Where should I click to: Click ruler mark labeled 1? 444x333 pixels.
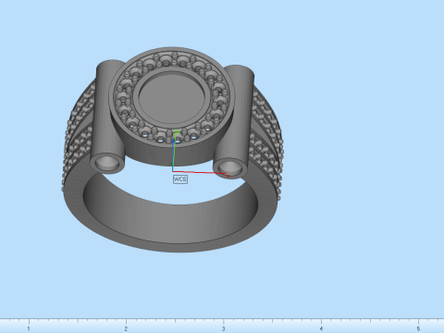[29, 328]
